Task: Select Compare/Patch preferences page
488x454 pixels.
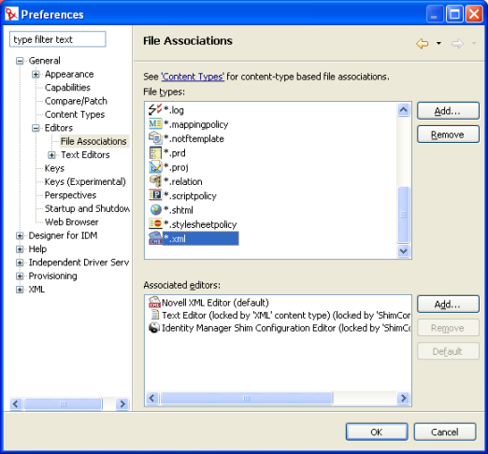Action: (76, 101)
